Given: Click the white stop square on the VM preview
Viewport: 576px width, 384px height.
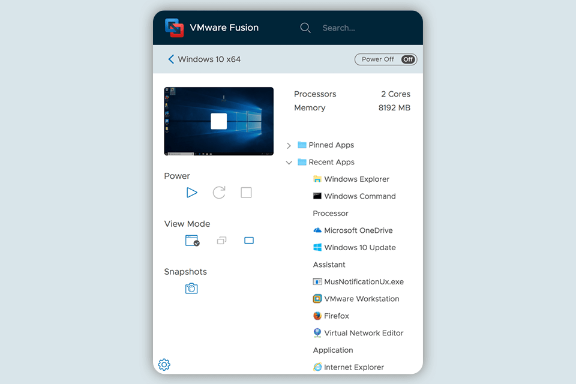Looking at the screenshot, I should [218, 121].
